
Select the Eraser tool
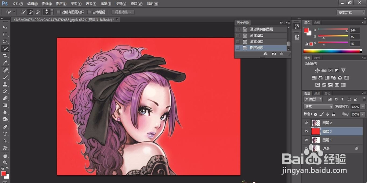pyautogui.click(x=5, y=98)
